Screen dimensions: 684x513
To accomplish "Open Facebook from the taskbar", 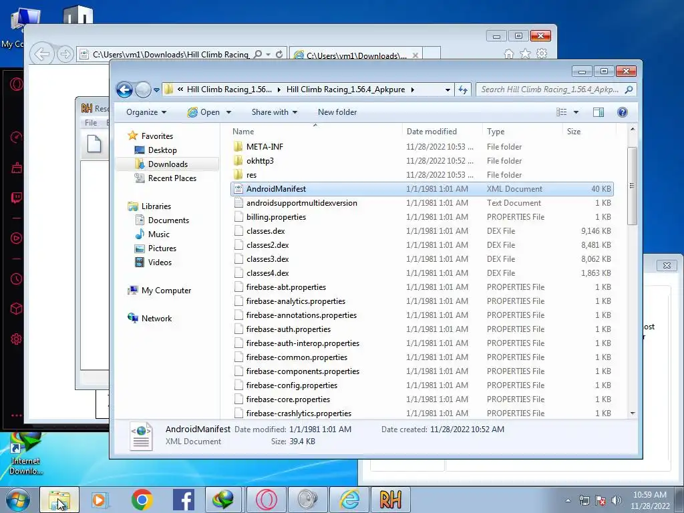I will coord(183,500).
